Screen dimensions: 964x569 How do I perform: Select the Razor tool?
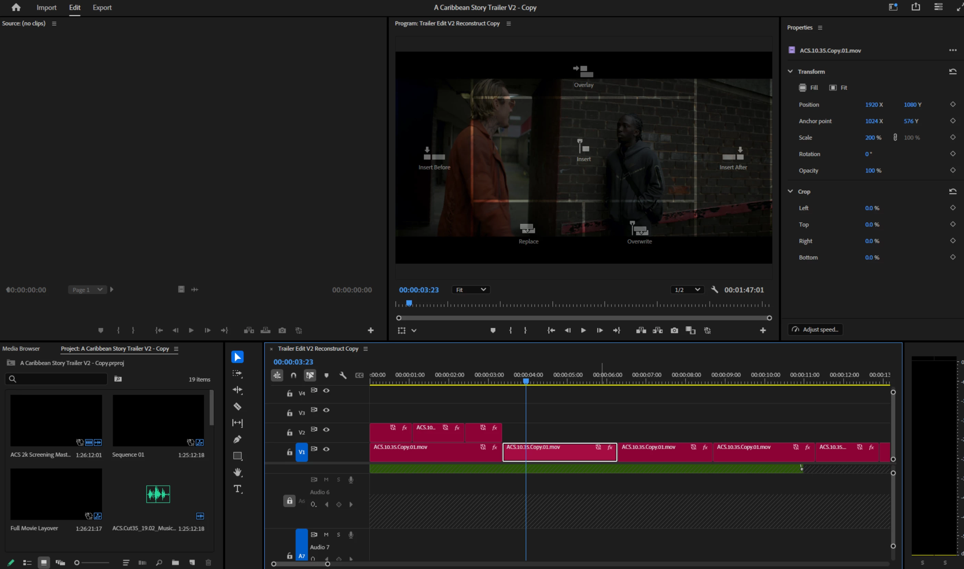tap(237, 406)
